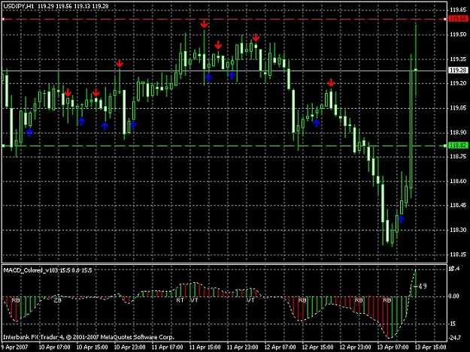The image size is (470, 352).
Task: Click the 118.75 price axis label
Action: tap(458, 156)
